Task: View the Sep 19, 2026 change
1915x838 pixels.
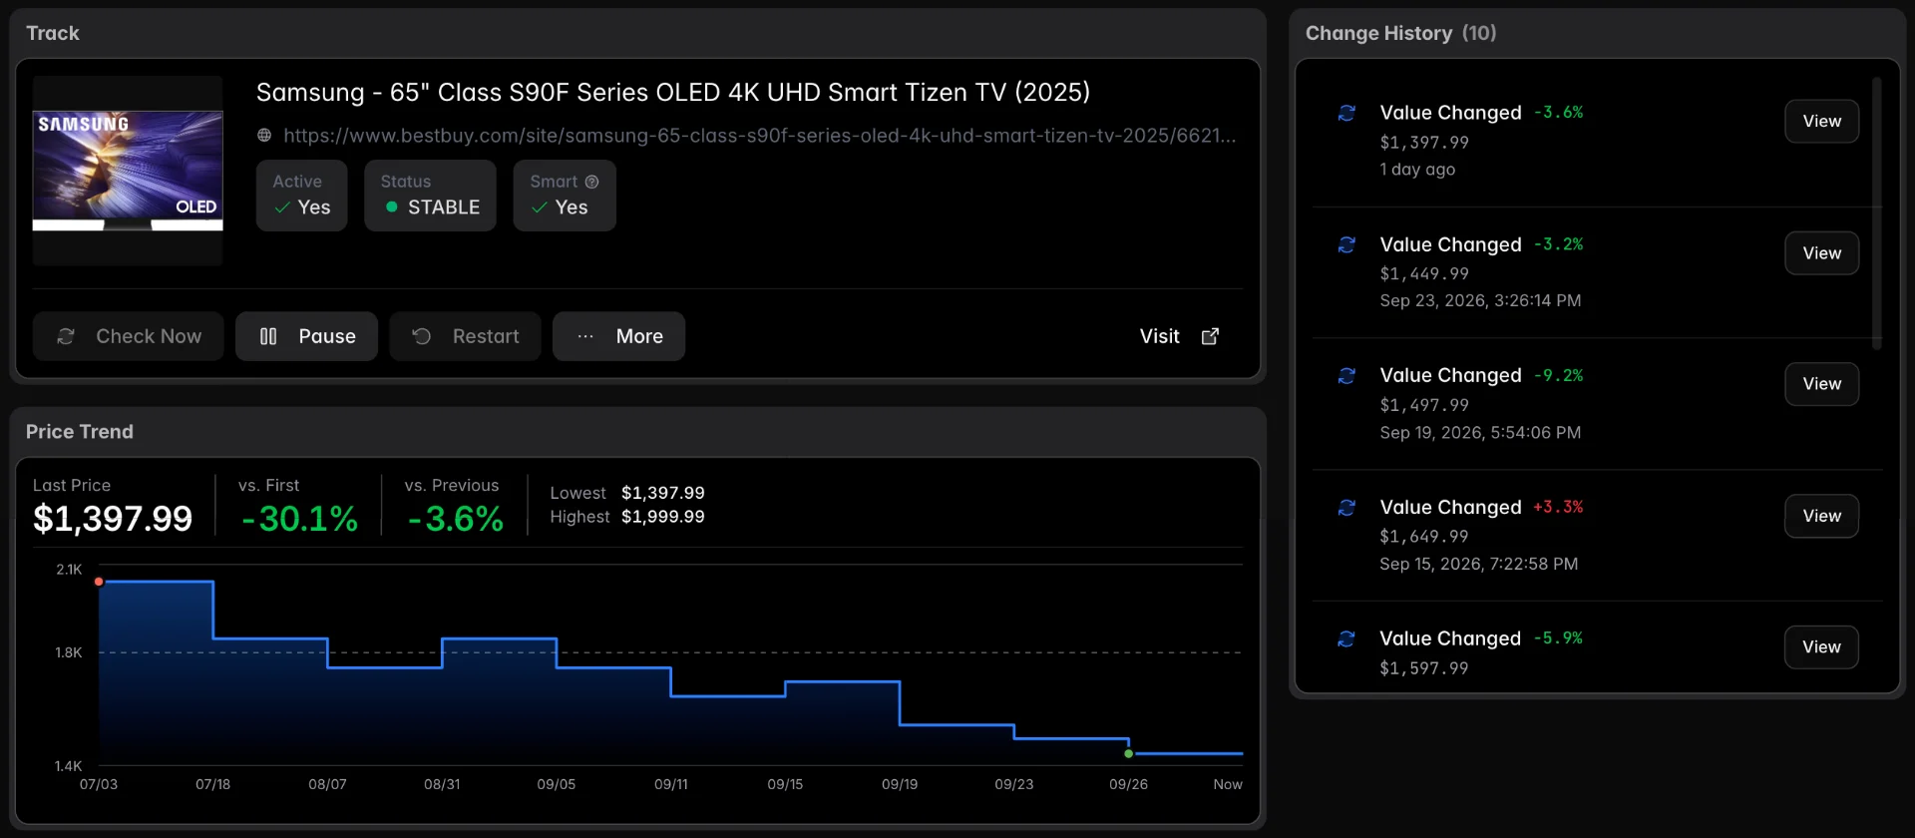Action: [1821, 384]
